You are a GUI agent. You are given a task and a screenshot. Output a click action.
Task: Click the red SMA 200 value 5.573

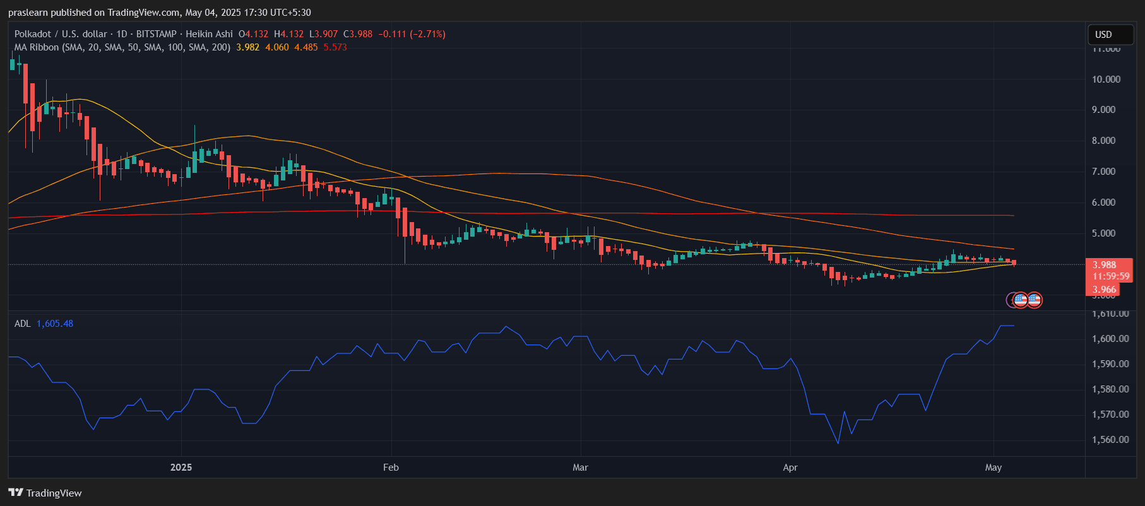(335, 47)
